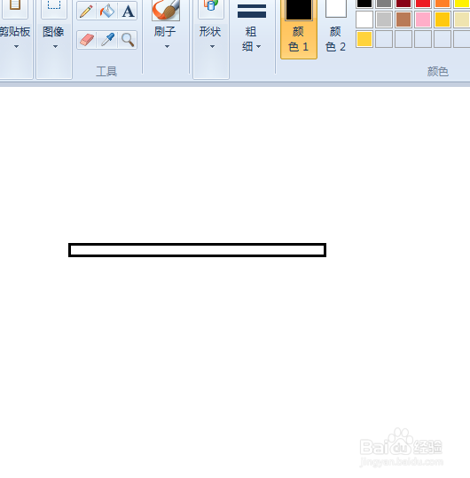Select the Eraser tool
470x478 pixels.
click(87, 40)
